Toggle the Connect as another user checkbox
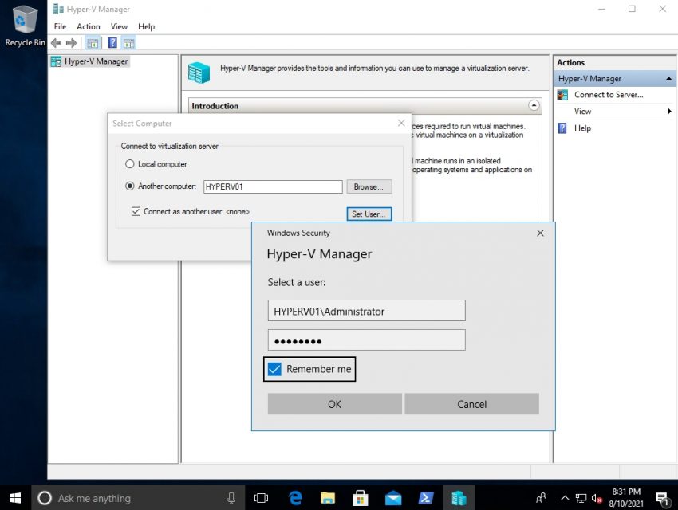 coord(136,211)
